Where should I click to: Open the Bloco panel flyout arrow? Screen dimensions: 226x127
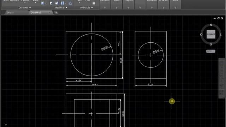click(117, 8)
